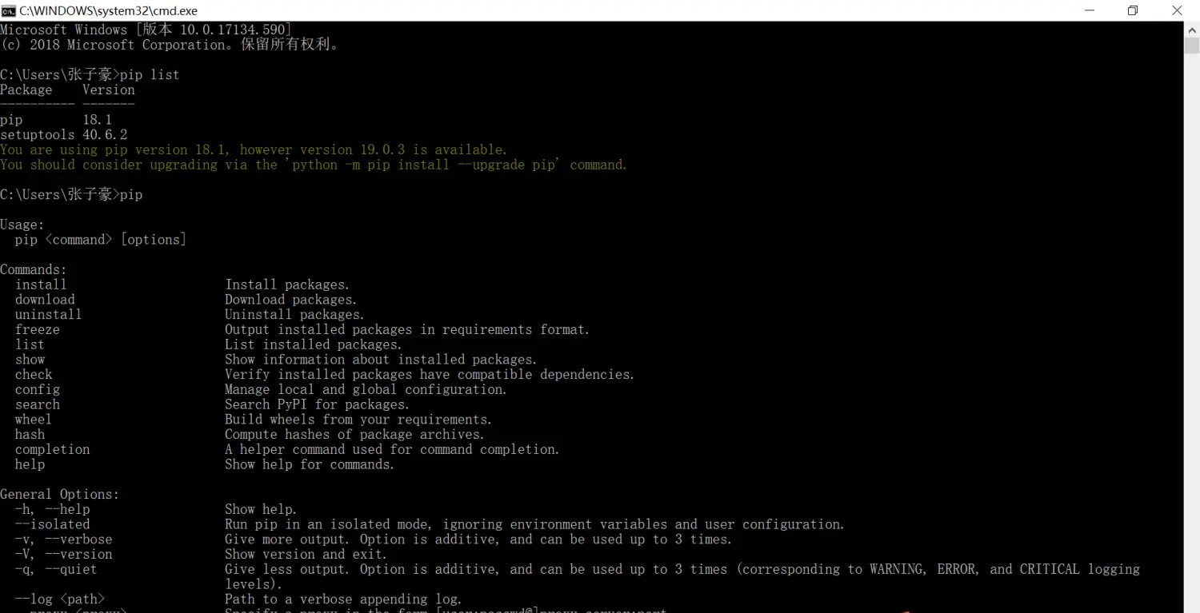
Task: Click 'Compute hashes of package archives.'
Action: 354,435
